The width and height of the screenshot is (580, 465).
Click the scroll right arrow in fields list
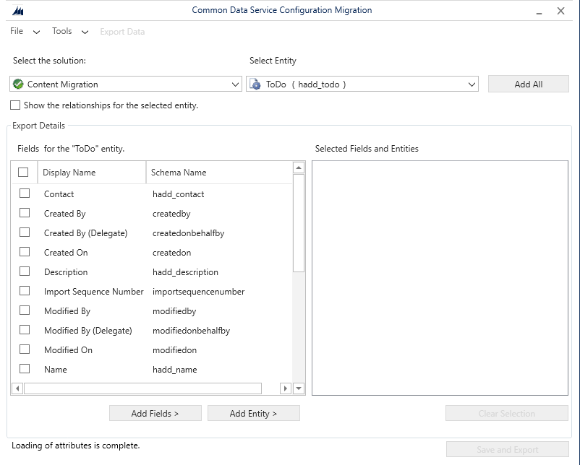pos(286,388)
